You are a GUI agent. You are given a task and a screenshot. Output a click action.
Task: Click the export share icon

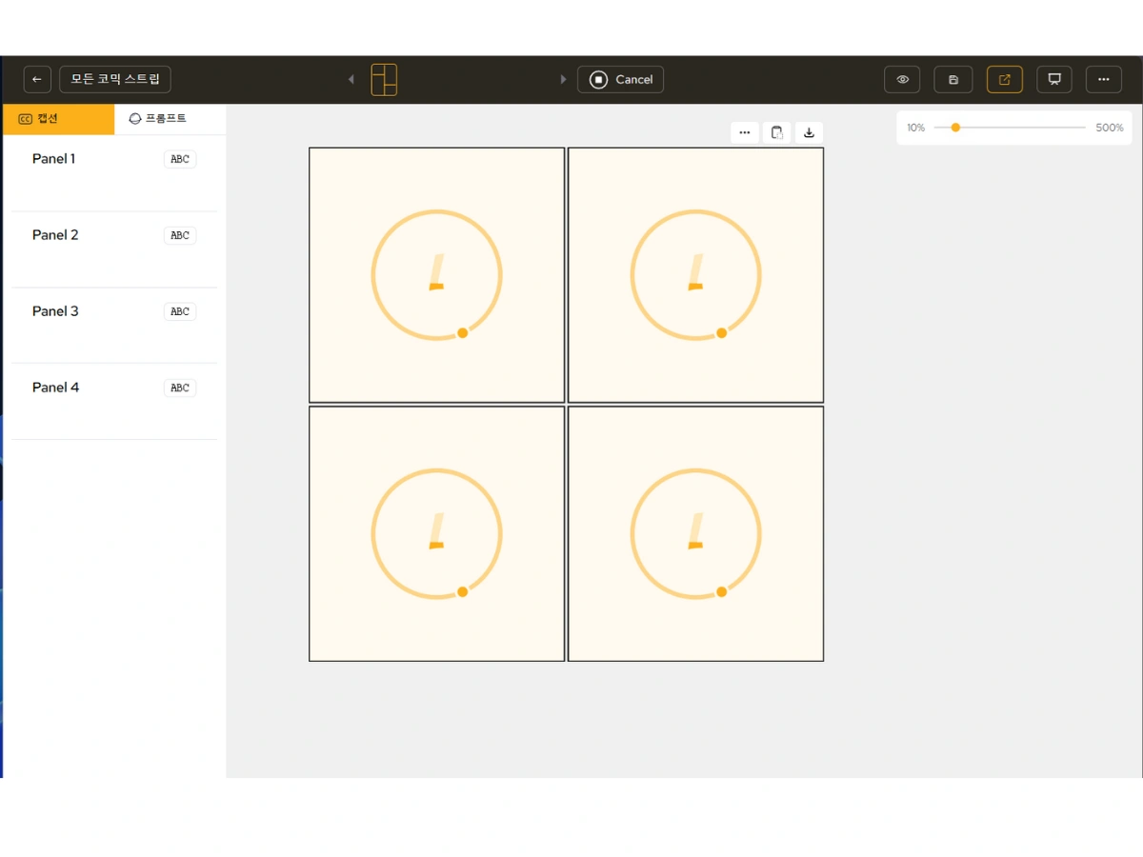point(1004,79)
